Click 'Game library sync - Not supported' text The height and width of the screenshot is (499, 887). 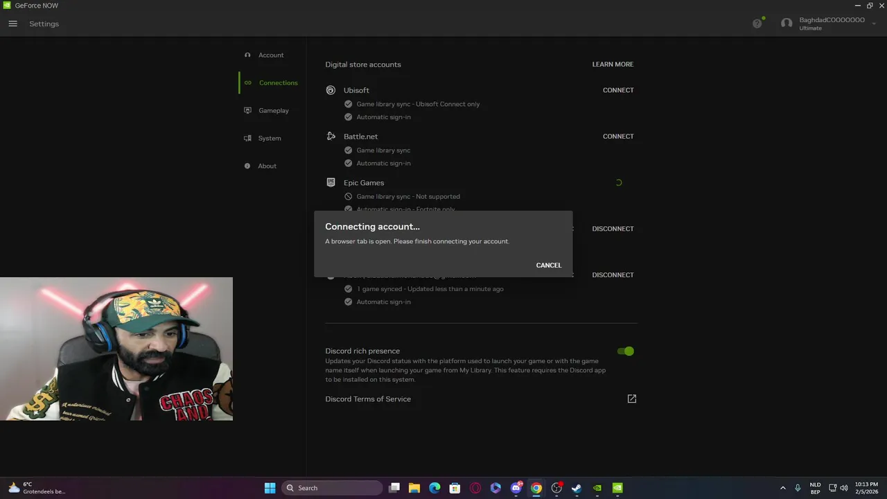[408, 197]
